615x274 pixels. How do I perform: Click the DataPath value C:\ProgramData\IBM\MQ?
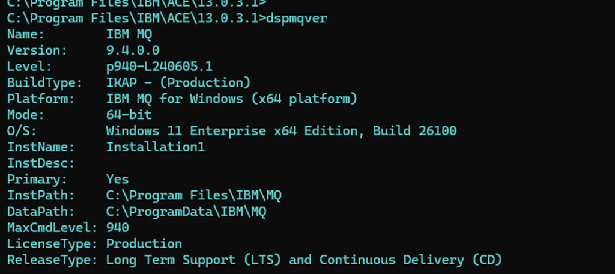coord(186,212)
